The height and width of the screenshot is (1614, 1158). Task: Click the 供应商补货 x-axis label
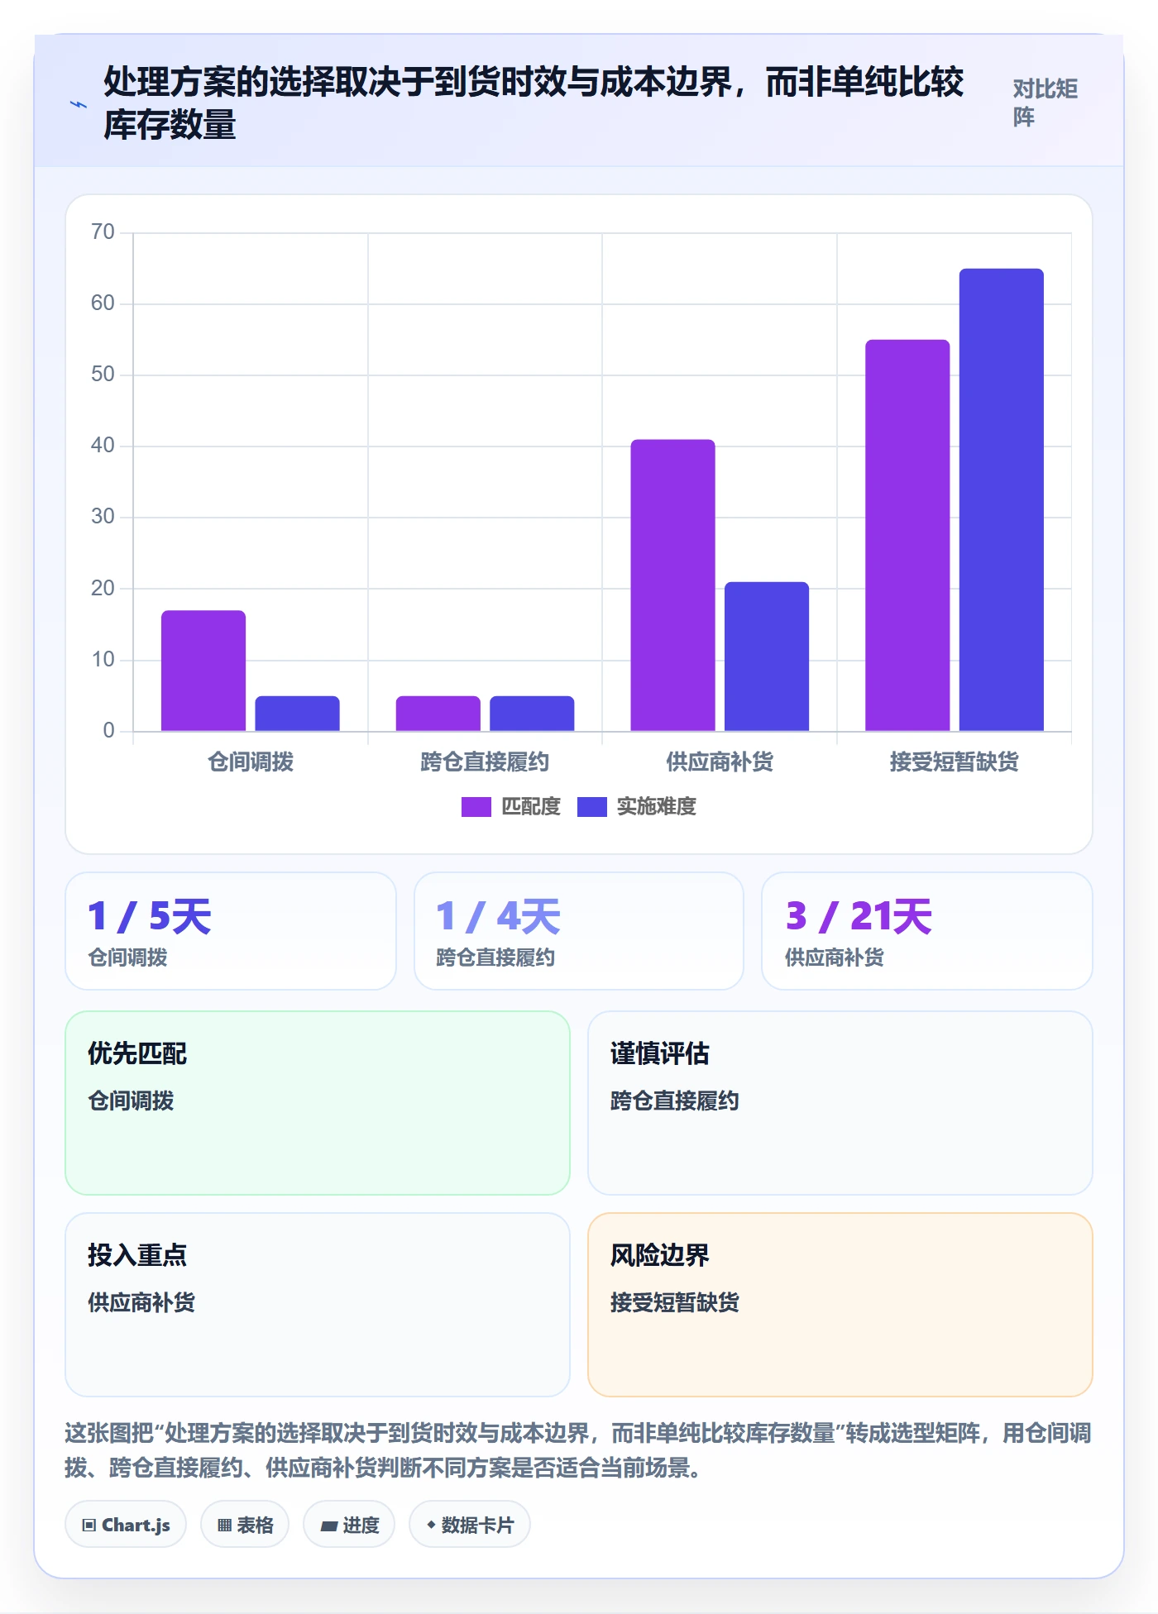click(720, 762)
